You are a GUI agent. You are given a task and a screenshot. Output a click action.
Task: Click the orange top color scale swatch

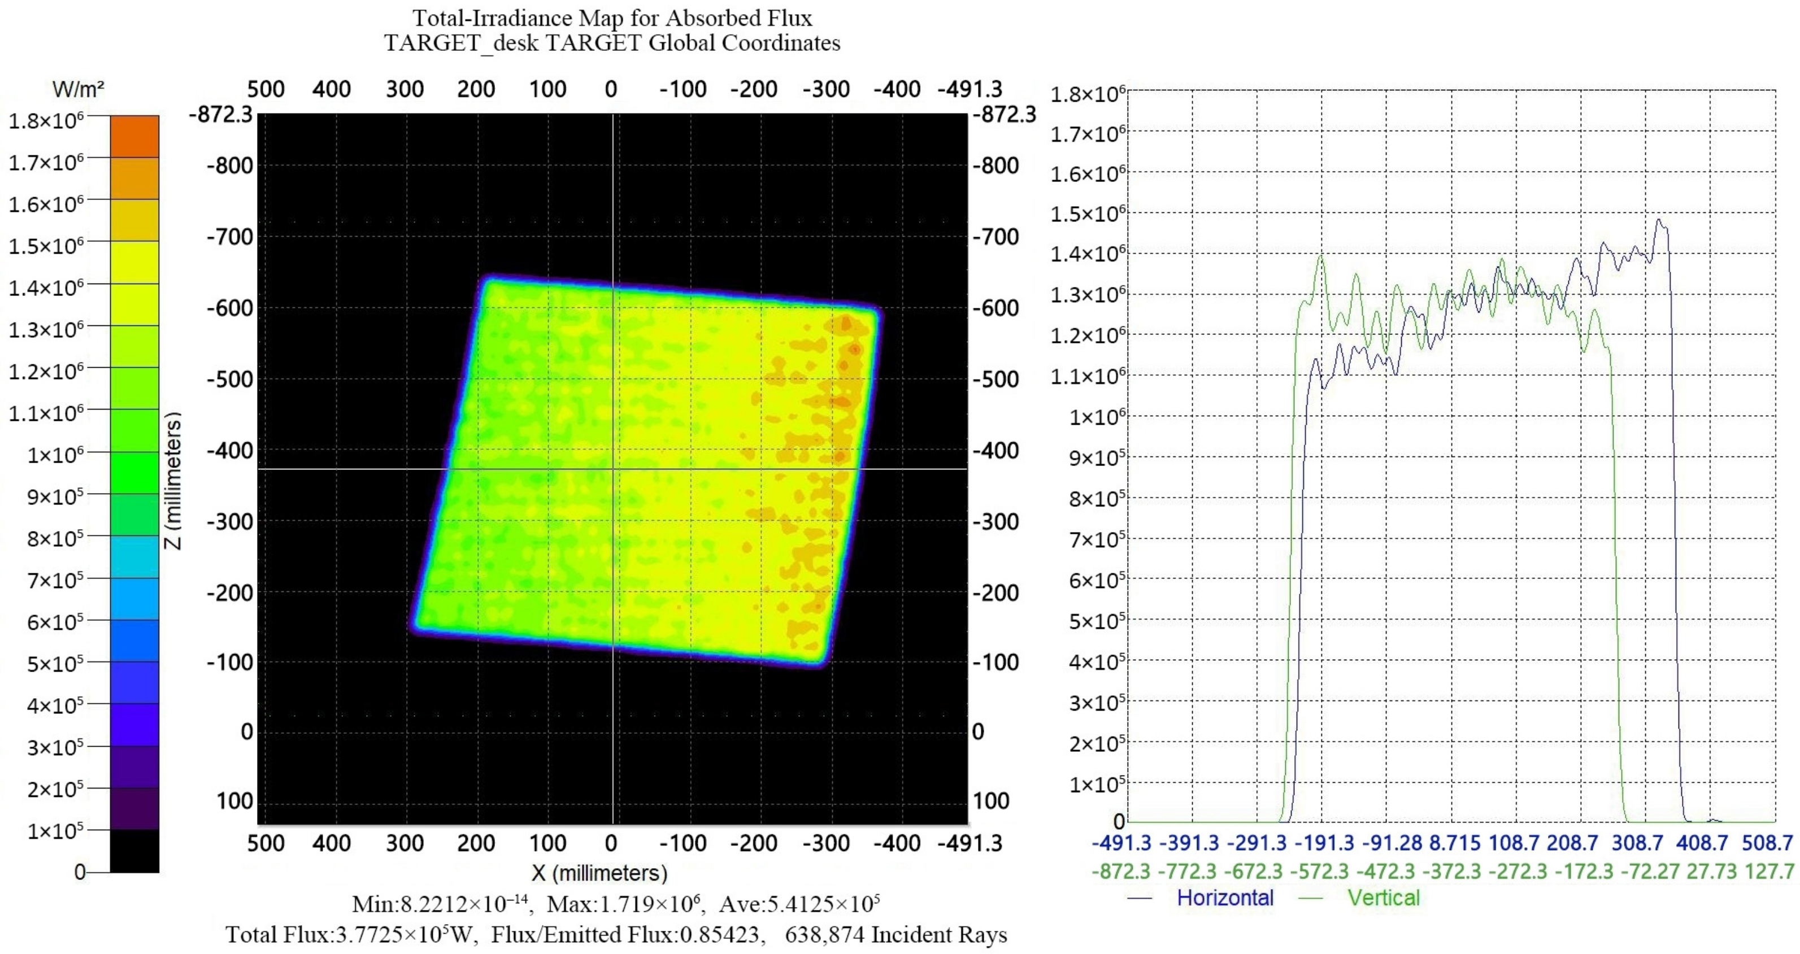(x=134, y=136)
